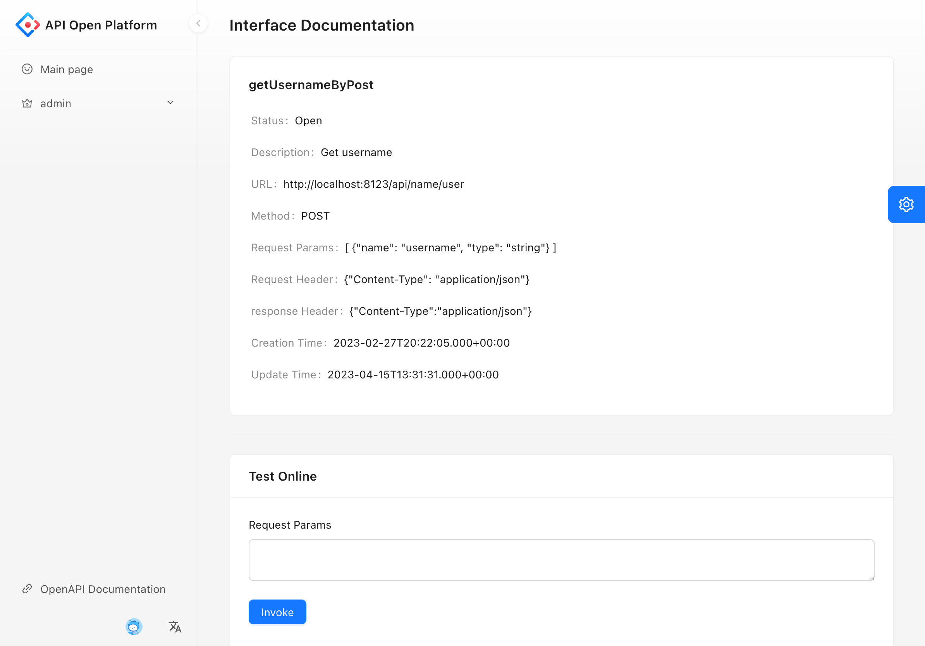925x646 pixels.
Task: Click the Request Header Content-Type value
Action: coord(437,280)
